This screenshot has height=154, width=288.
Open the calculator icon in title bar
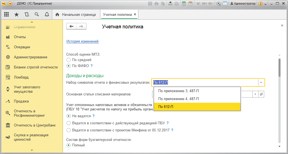[184, 4]
